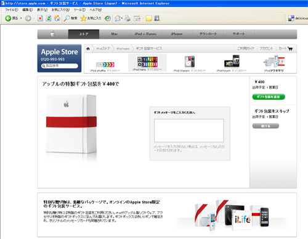308x239 pixels.
Task: Select the iPhone navigation tab
Action: pyautogui.click(x=177, y=34)
